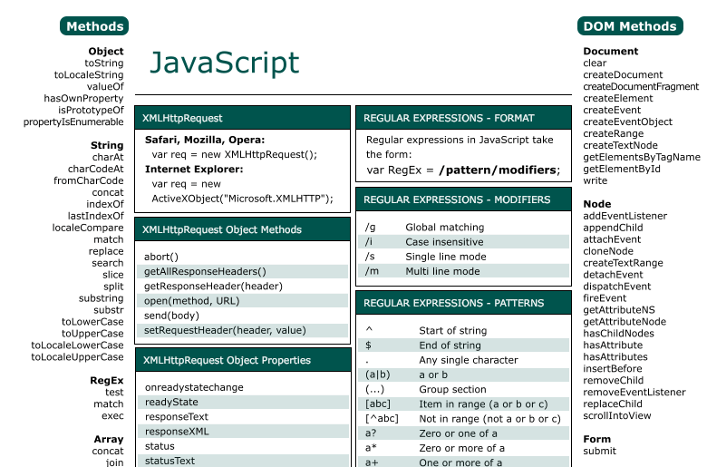The height and width of the screenshot is (467, 707).
Task: Select createDocumentFragment entry
Action: pyautogui.click(x=641, y=86)
